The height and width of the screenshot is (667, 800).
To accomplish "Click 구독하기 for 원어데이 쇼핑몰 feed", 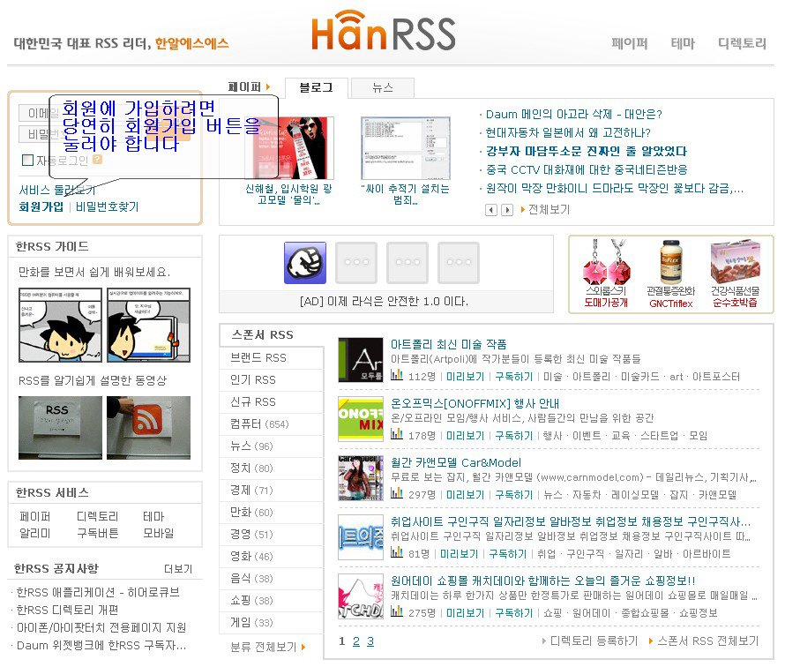I will (x=513, y=613).
